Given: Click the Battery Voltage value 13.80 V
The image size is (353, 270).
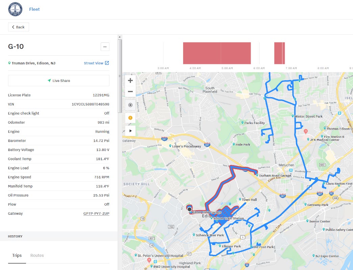Looking at the screenshot, I should [x=103, y=150].
